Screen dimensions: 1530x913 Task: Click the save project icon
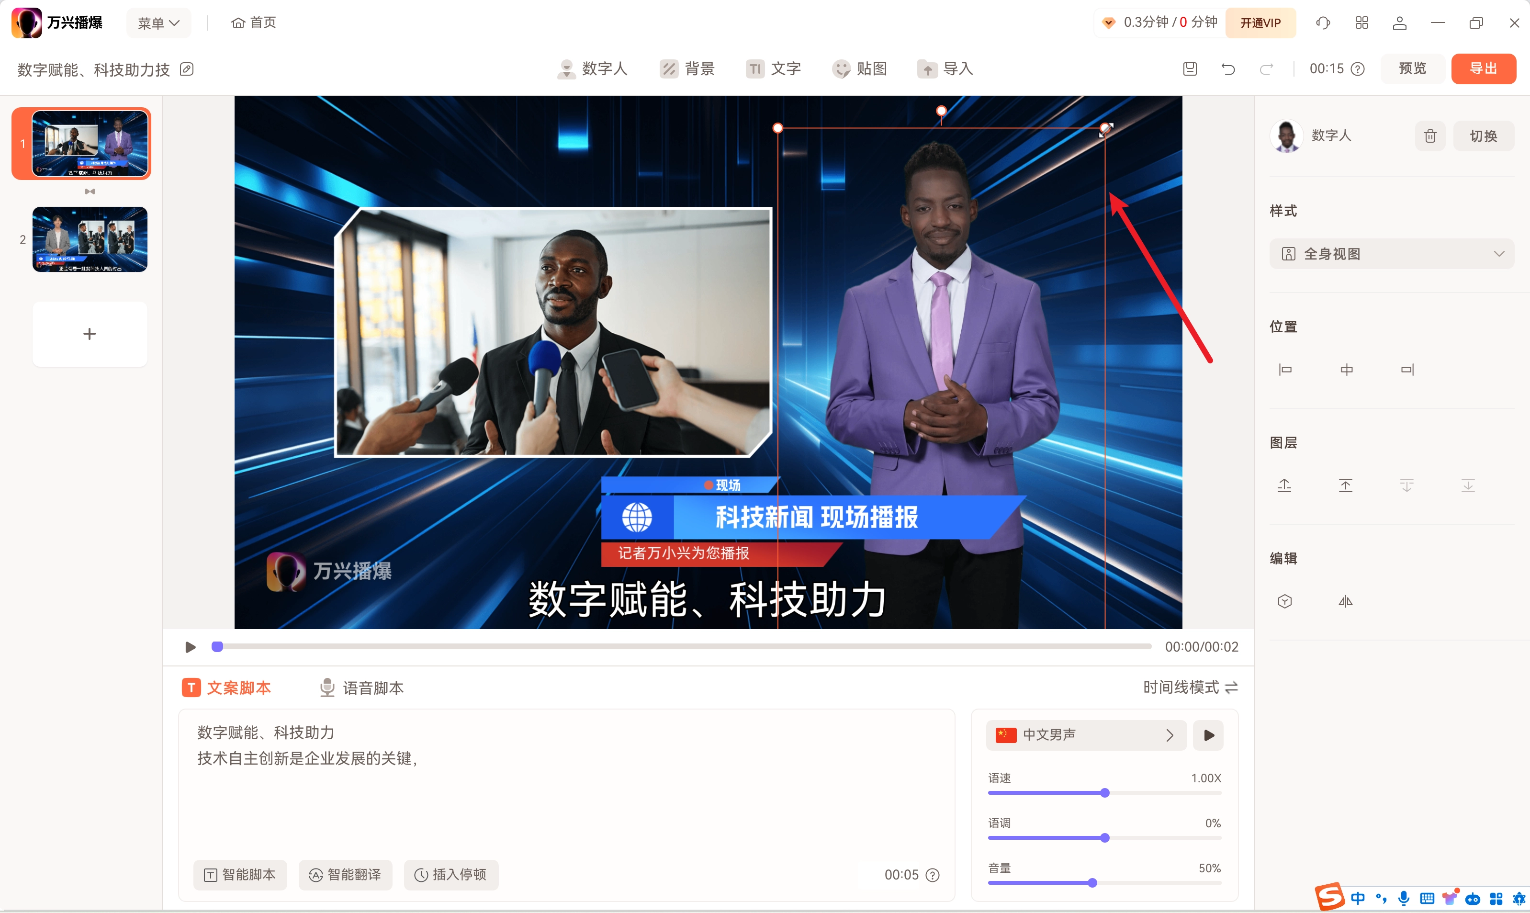(1190, 69)
